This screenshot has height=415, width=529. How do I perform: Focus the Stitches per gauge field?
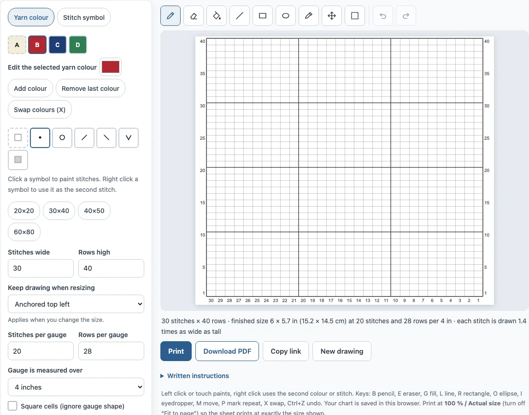pos(41,351)
